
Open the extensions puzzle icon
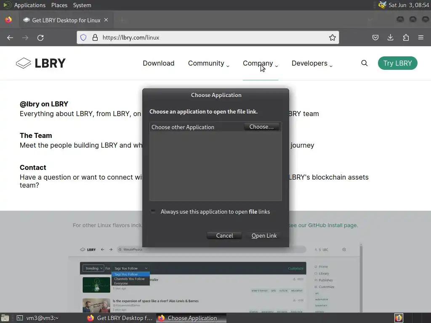(x=406, y=37)
